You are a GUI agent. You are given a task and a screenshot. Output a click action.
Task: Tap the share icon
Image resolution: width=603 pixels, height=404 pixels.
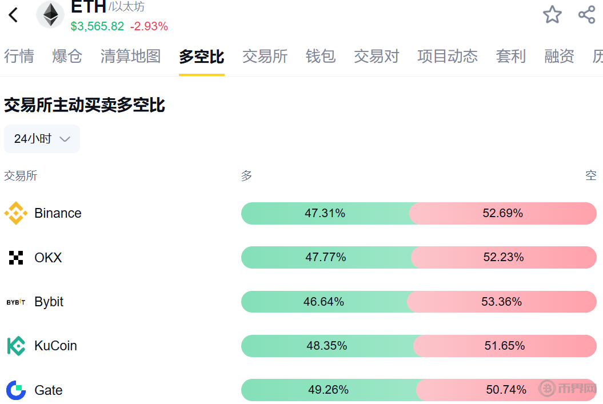587,15
